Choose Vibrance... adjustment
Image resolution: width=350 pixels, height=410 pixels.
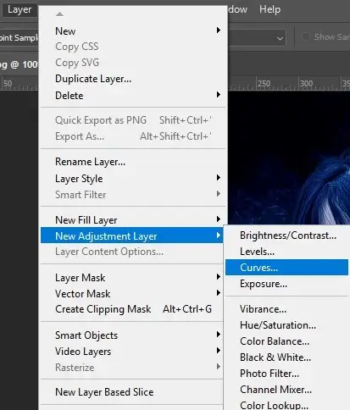(286, 309)
